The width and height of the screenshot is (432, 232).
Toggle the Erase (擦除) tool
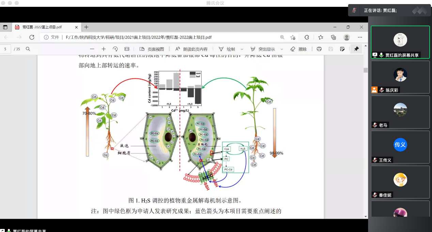tap(298, 49)
